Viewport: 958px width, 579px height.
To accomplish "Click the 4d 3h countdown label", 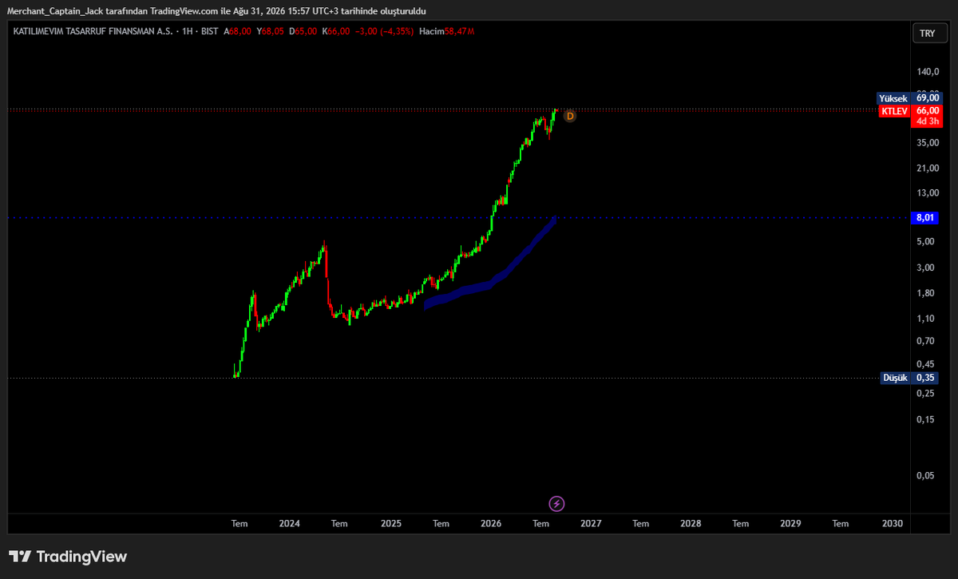I will coord(927,122).
